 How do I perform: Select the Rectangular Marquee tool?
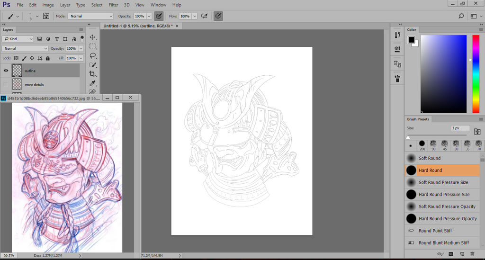tap(92, 46)
